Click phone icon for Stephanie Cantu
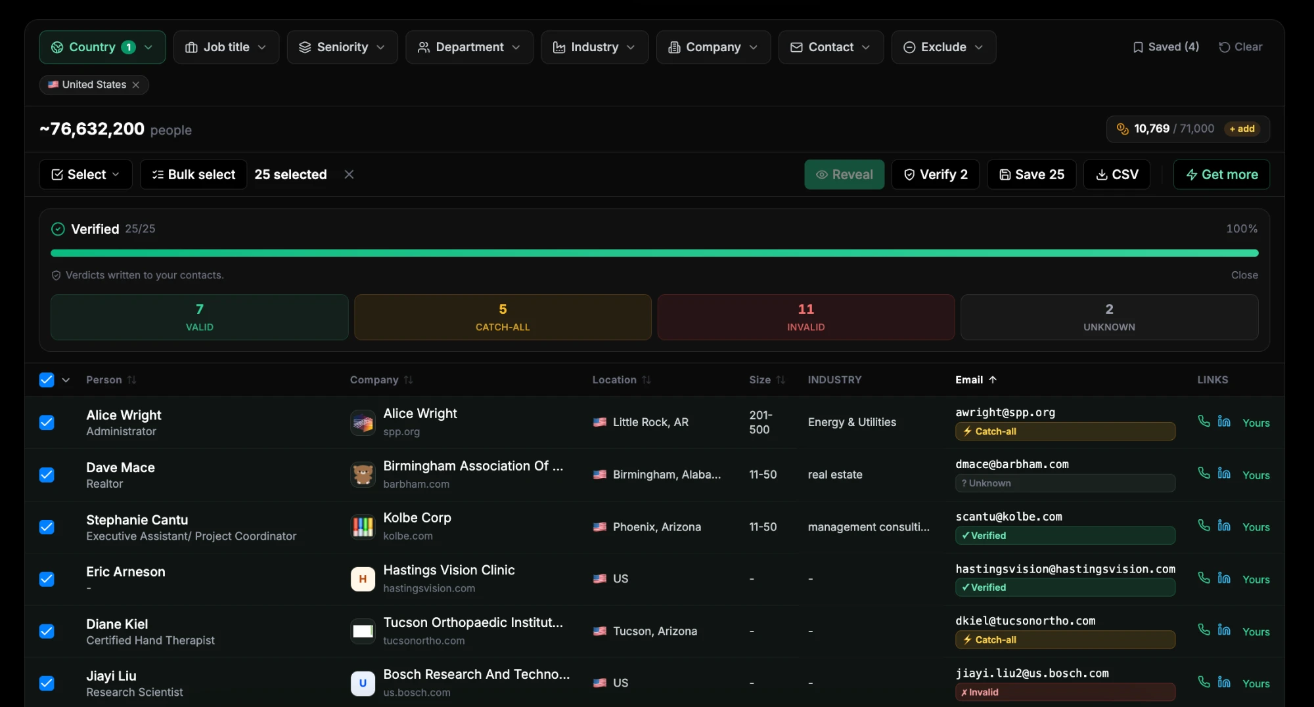Viewport: 1314px width, 707px height. [x=1204, y=526]
